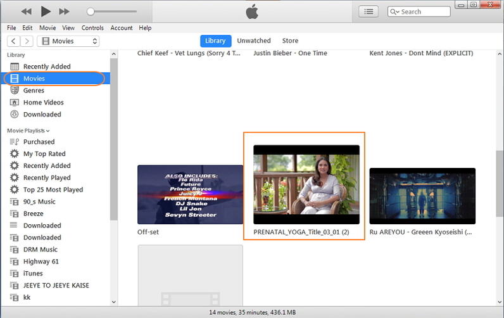The width and height of the screenshot is (504, 318).
Task: Click the kk playlist icon
Action: pos(15,298)
